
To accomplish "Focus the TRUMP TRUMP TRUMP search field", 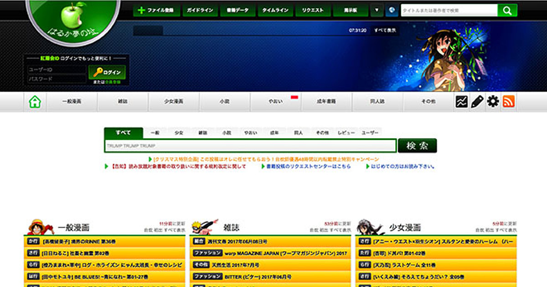I will coord(250,146).
